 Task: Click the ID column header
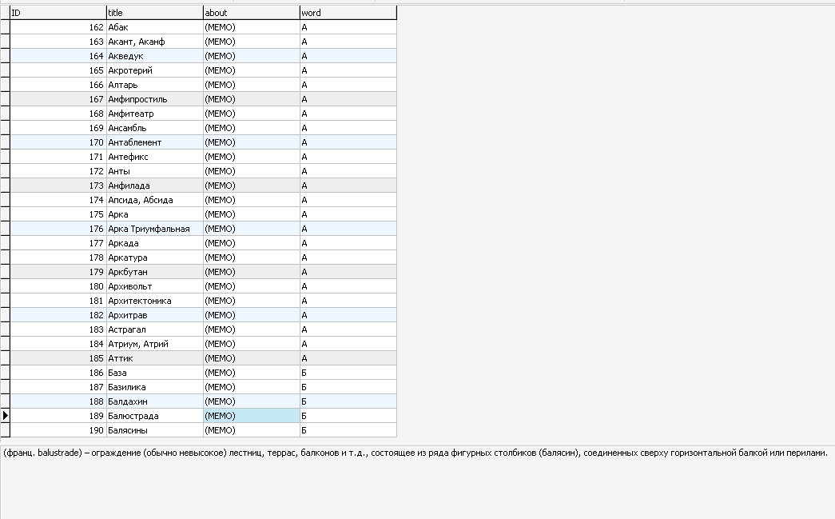coord(58,13)
